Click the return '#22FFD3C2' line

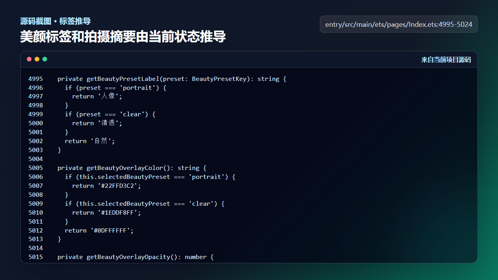[x=107, y=186]
